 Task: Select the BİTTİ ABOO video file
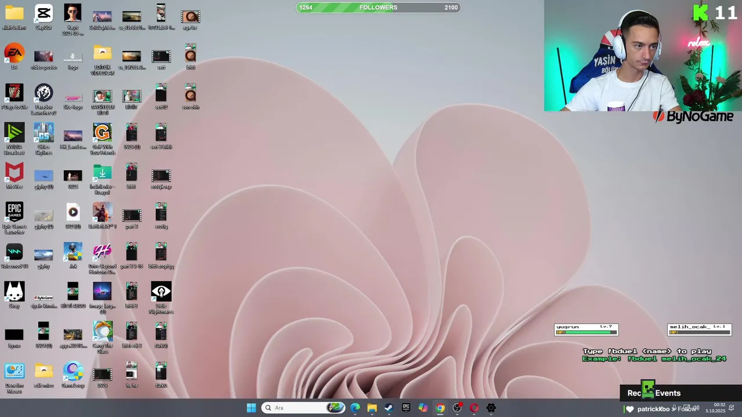click(x=72, y=295)
